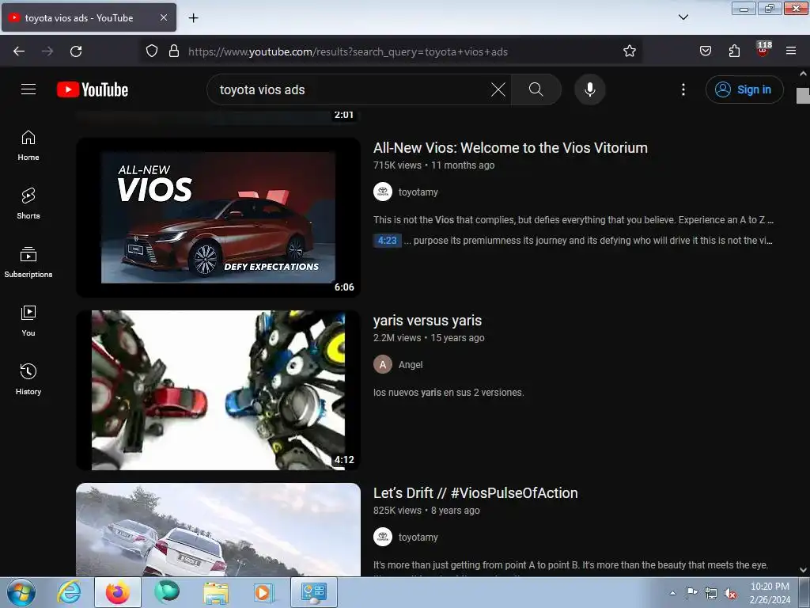Click the page scrollbar down arrow
Image resolution: width=810 pixels, height=608 pixels.
coord(804,570)
